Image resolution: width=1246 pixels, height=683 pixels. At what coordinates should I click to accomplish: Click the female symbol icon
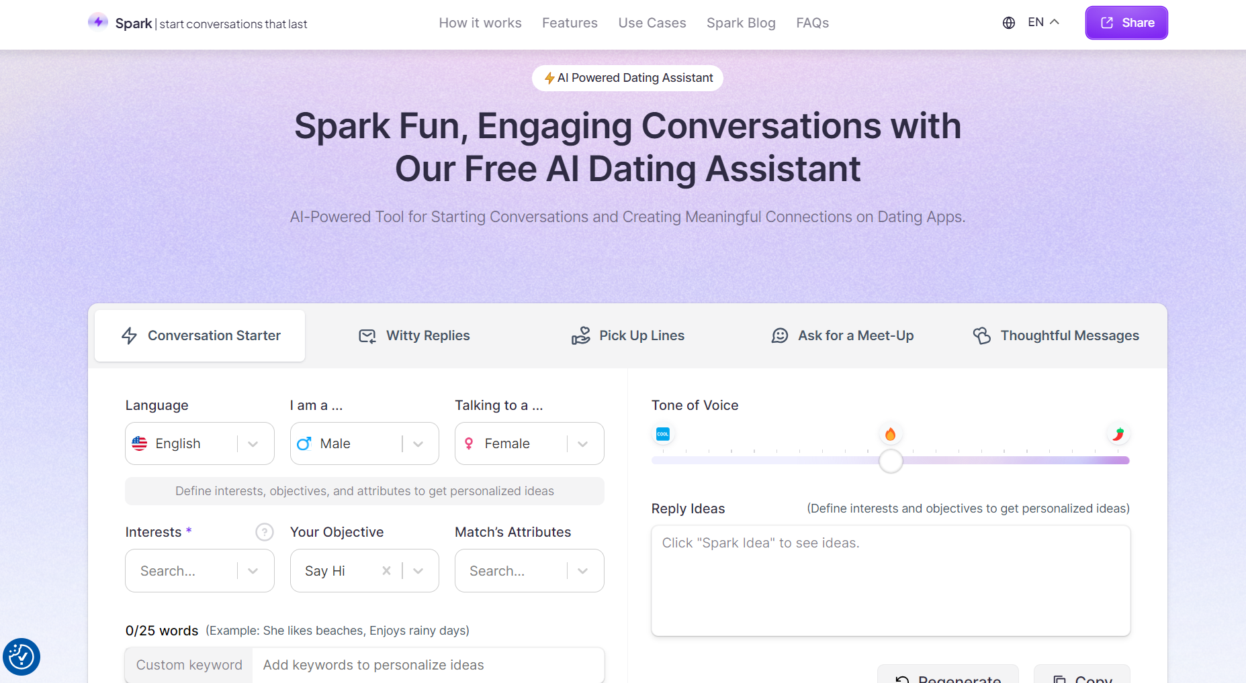(x=469, y=443)
